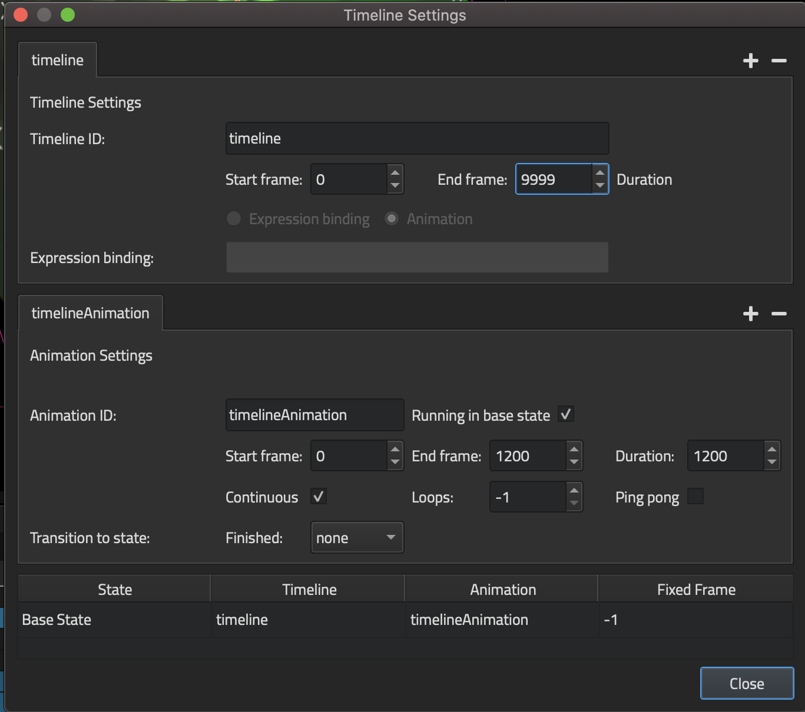The width and height of the screenshot is (805, 712).
Task: Remove timelineAnimation with minus icon
Action: (779, 314)
